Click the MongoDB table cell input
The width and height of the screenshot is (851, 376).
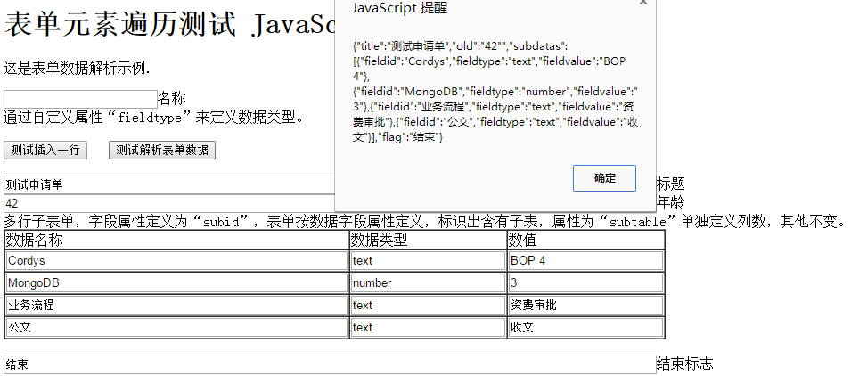[x=177, y=282]
